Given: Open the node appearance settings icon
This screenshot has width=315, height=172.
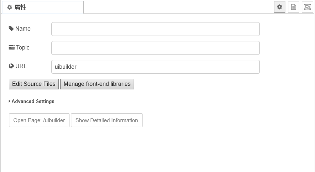Looking at the screenshot, I should (307, 7).
